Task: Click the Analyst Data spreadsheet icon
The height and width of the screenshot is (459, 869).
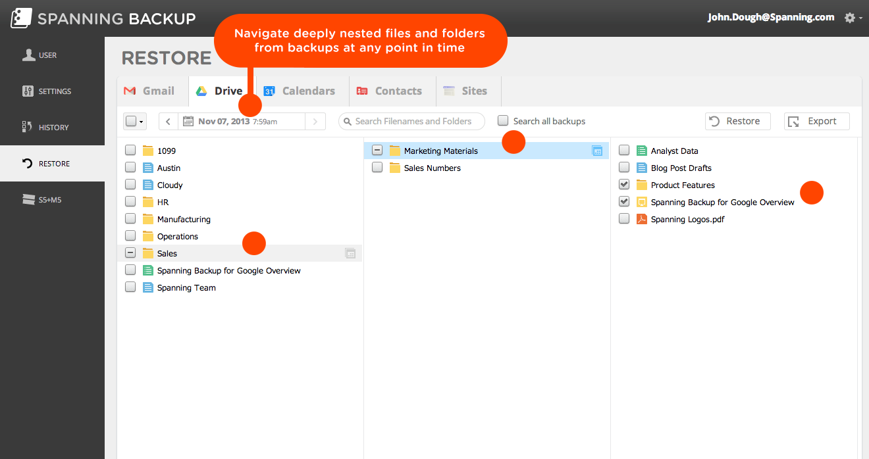Action: point(642,151)
